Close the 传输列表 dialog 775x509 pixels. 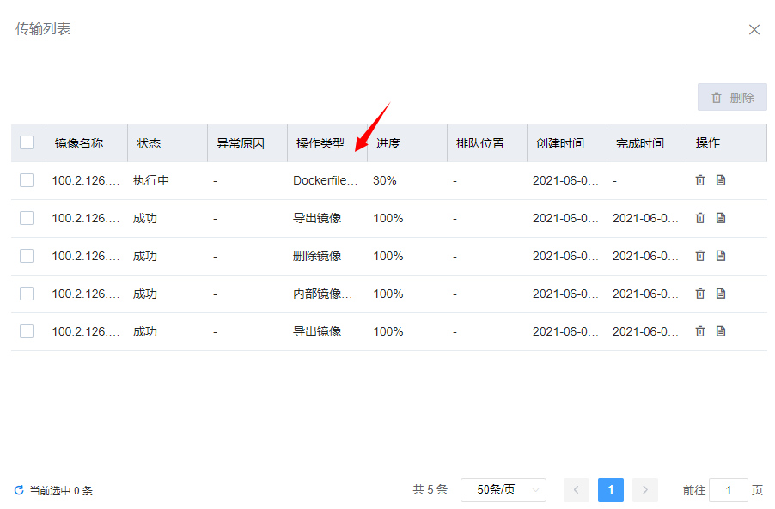pyautogui.click(x=754, y=29)
